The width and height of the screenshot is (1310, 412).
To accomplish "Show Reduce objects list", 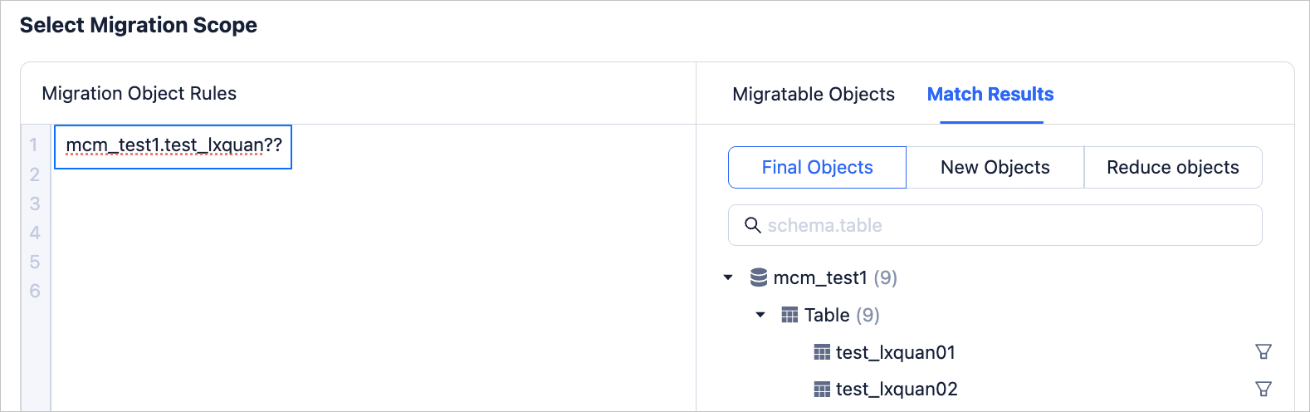I will (x=1172, y=168).
